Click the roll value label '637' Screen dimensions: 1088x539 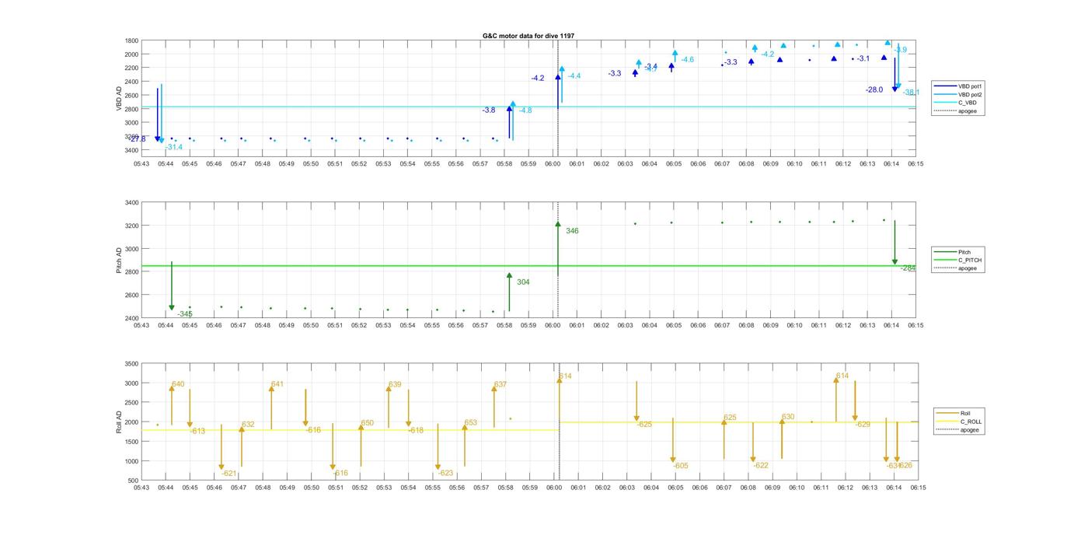point(500,384)
